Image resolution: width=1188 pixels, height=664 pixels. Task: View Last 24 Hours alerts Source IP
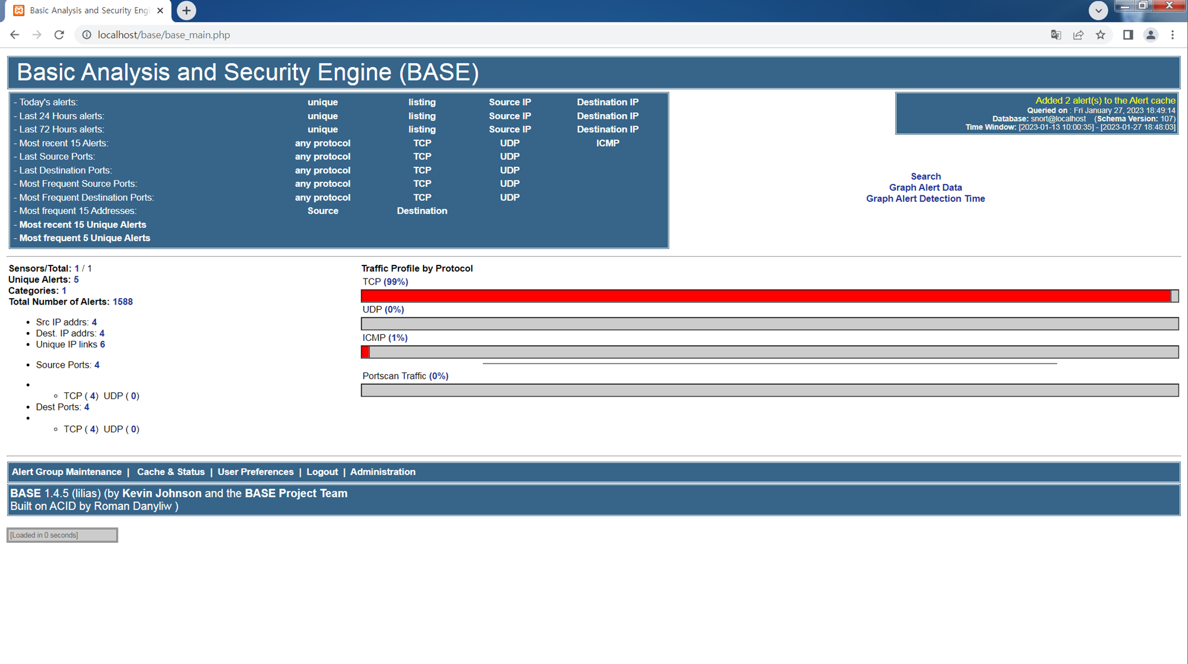click(510, 116)
